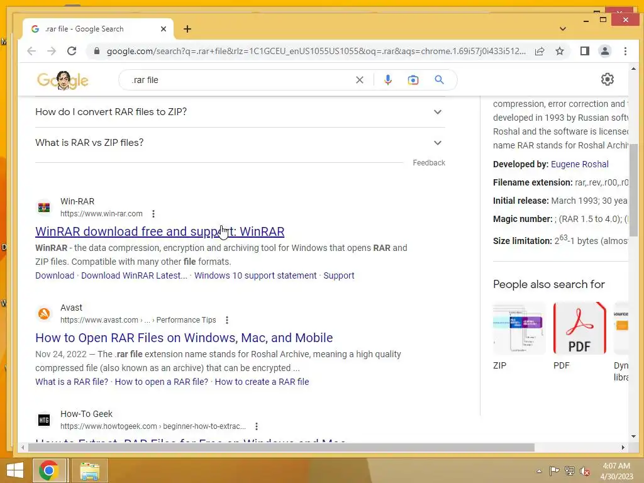Click the vertical scrollbar thumb
This screenshot has width=644, height=483.
pos(633,190)
